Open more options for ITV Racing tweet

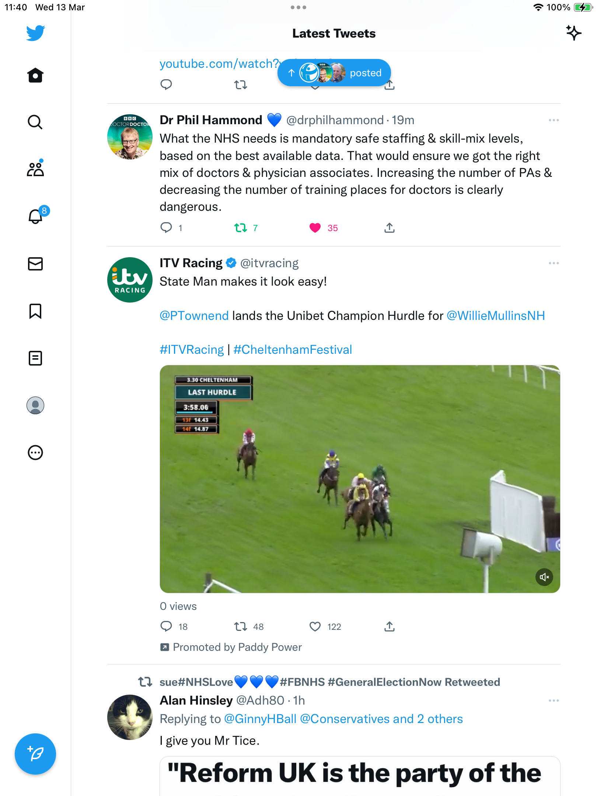click(554, 263)
